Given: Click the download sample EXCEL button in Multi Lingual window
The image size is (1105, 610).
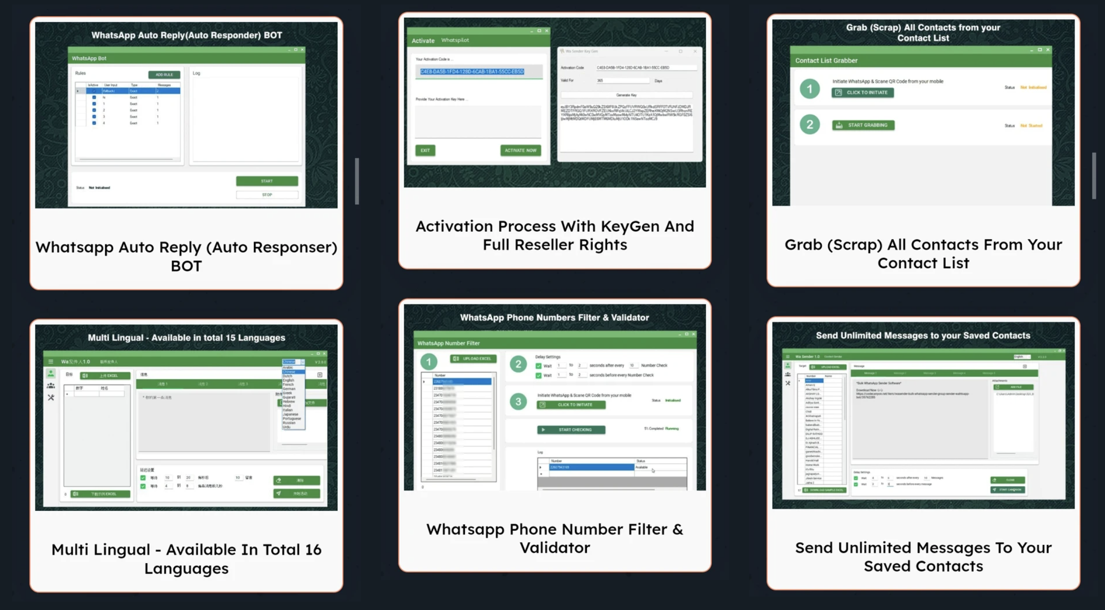Looking at the screenshot, I should click(x=100, y=494).
